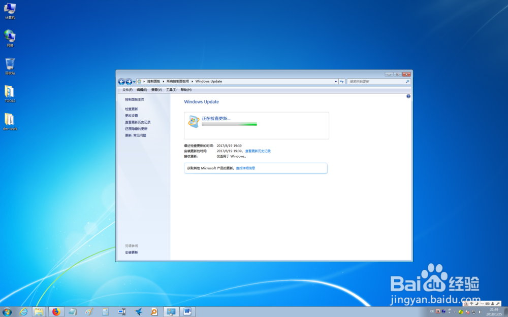
Task: Open the TOOLS folder on desktop
Action: pos(10,94)
